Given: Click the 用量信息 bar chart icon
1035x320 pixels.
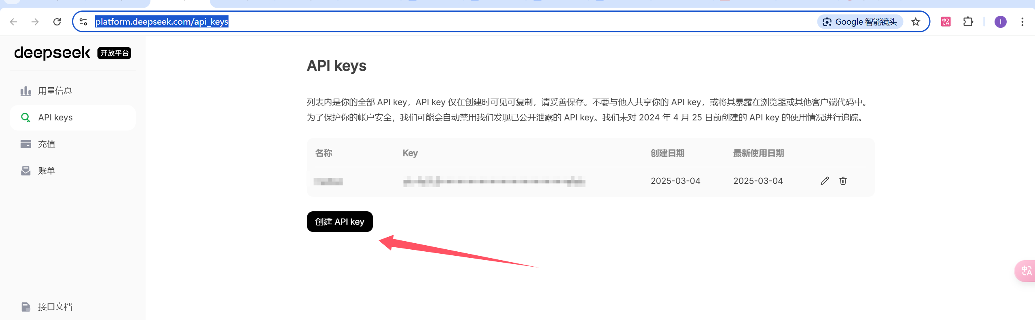Looking at the screenshot, I should coord(26,91).
